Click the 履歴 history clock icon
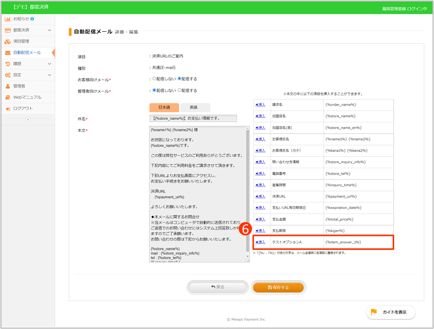This screenshot has height=329, width=434. click(8, 64)
